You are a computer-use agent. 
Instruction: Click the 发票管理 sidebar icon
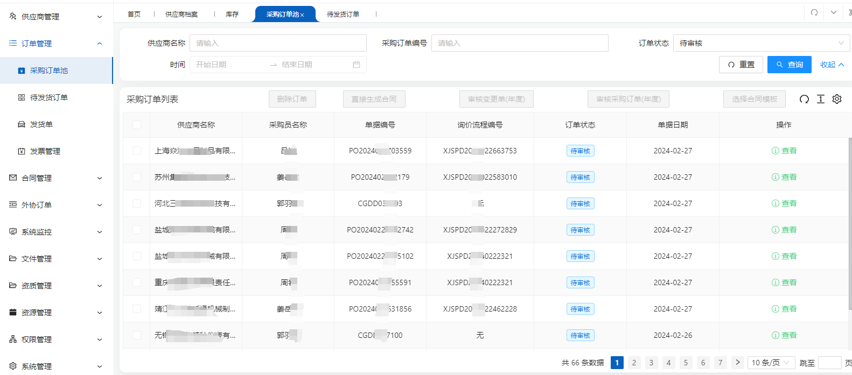click(x=22, y=151)
